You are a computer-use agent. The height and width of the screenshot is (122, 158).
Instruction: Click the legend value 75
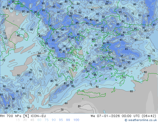coord(46,120)
